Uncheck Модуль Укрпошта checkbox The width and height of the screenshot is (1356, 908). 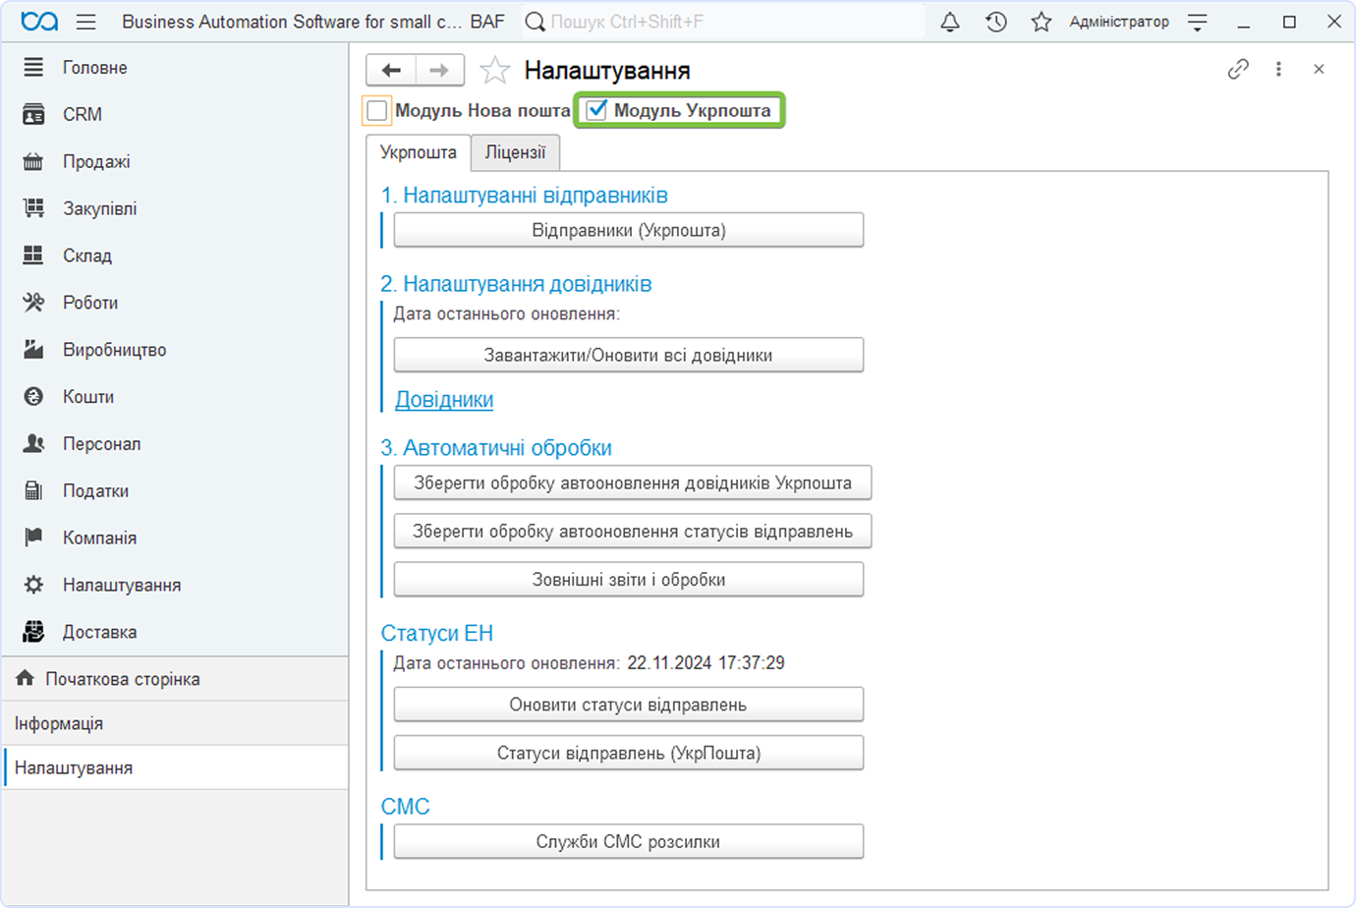click(x=596, y=110)
